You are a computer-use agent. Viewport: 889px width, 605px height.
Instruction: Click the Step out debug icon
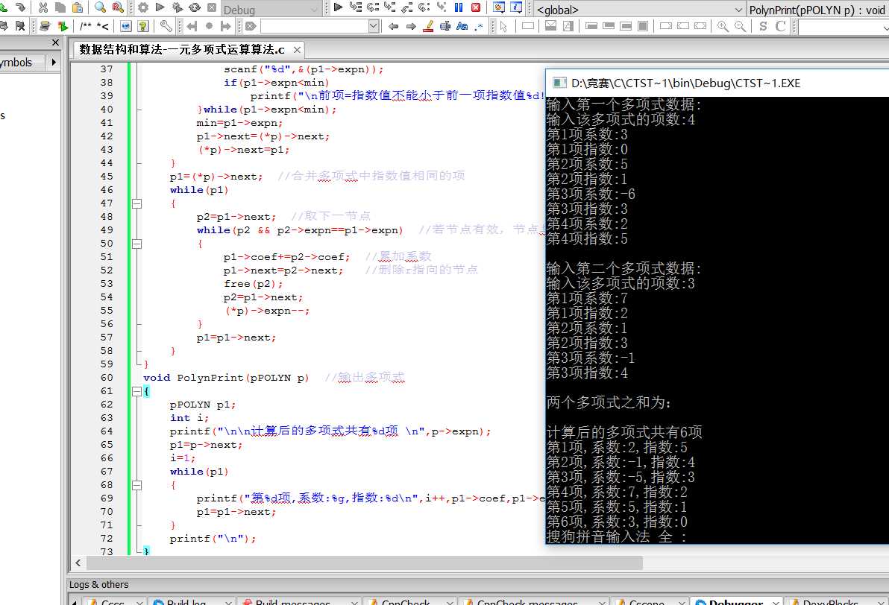(406, 7)
